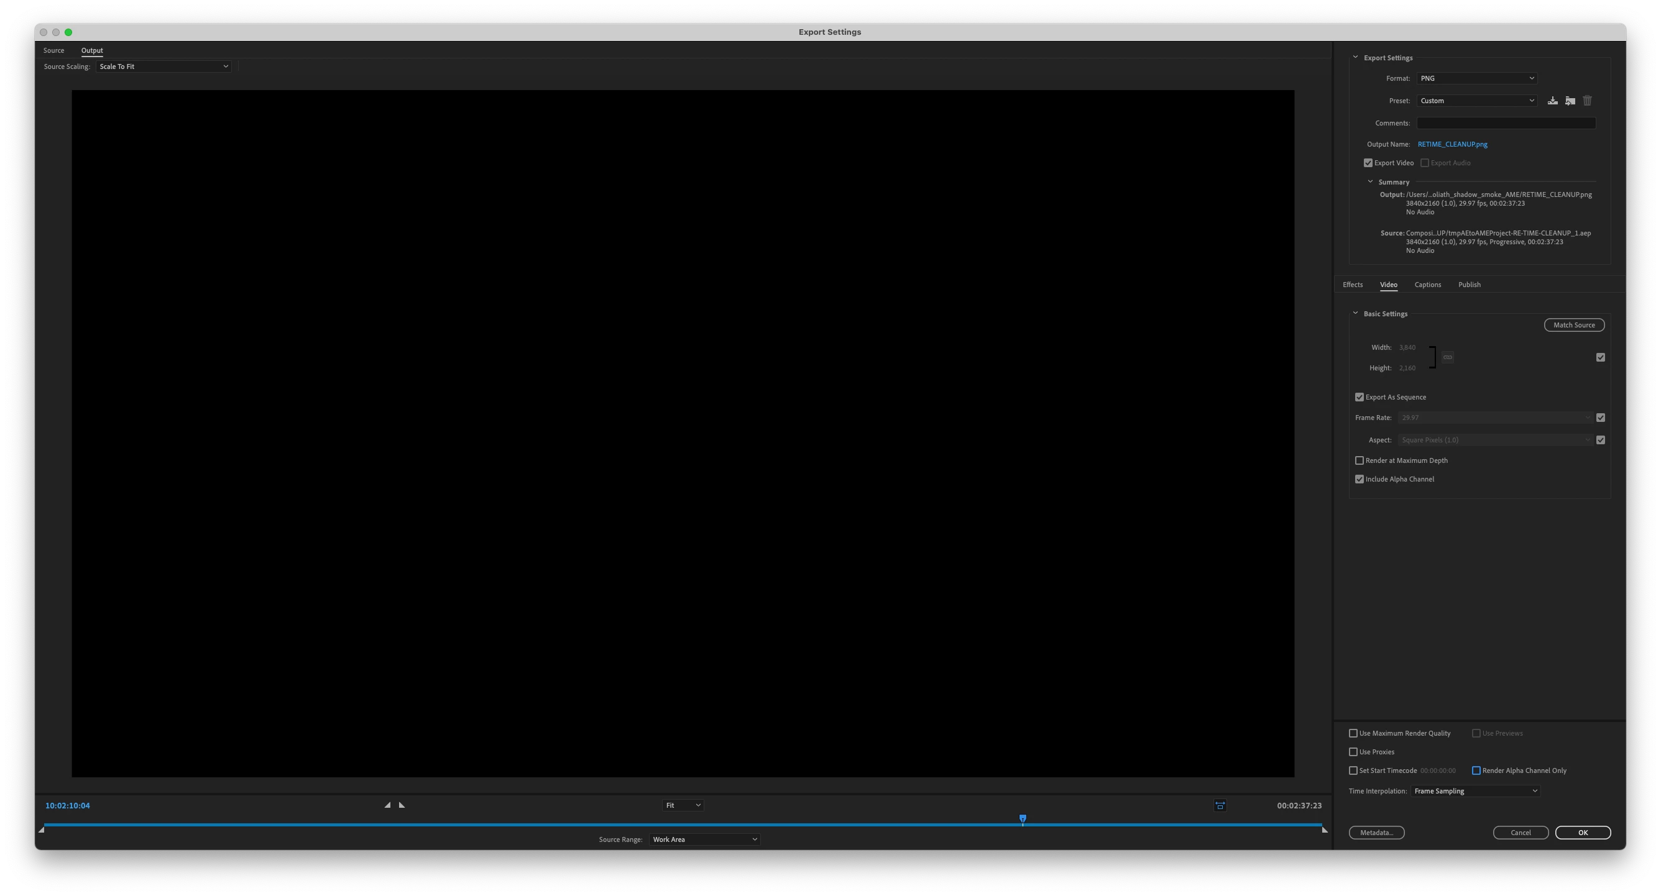Click the Comments text field
This screenshot has height=896, width=1661.
click(1506, 123)
